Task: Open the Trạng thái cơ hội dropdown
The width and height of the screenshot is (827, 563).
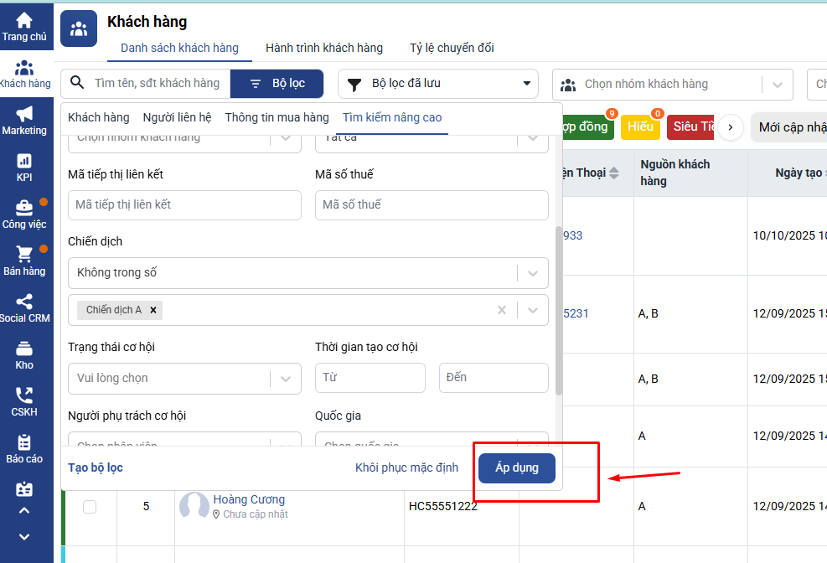Action: (x=285, y=379)
